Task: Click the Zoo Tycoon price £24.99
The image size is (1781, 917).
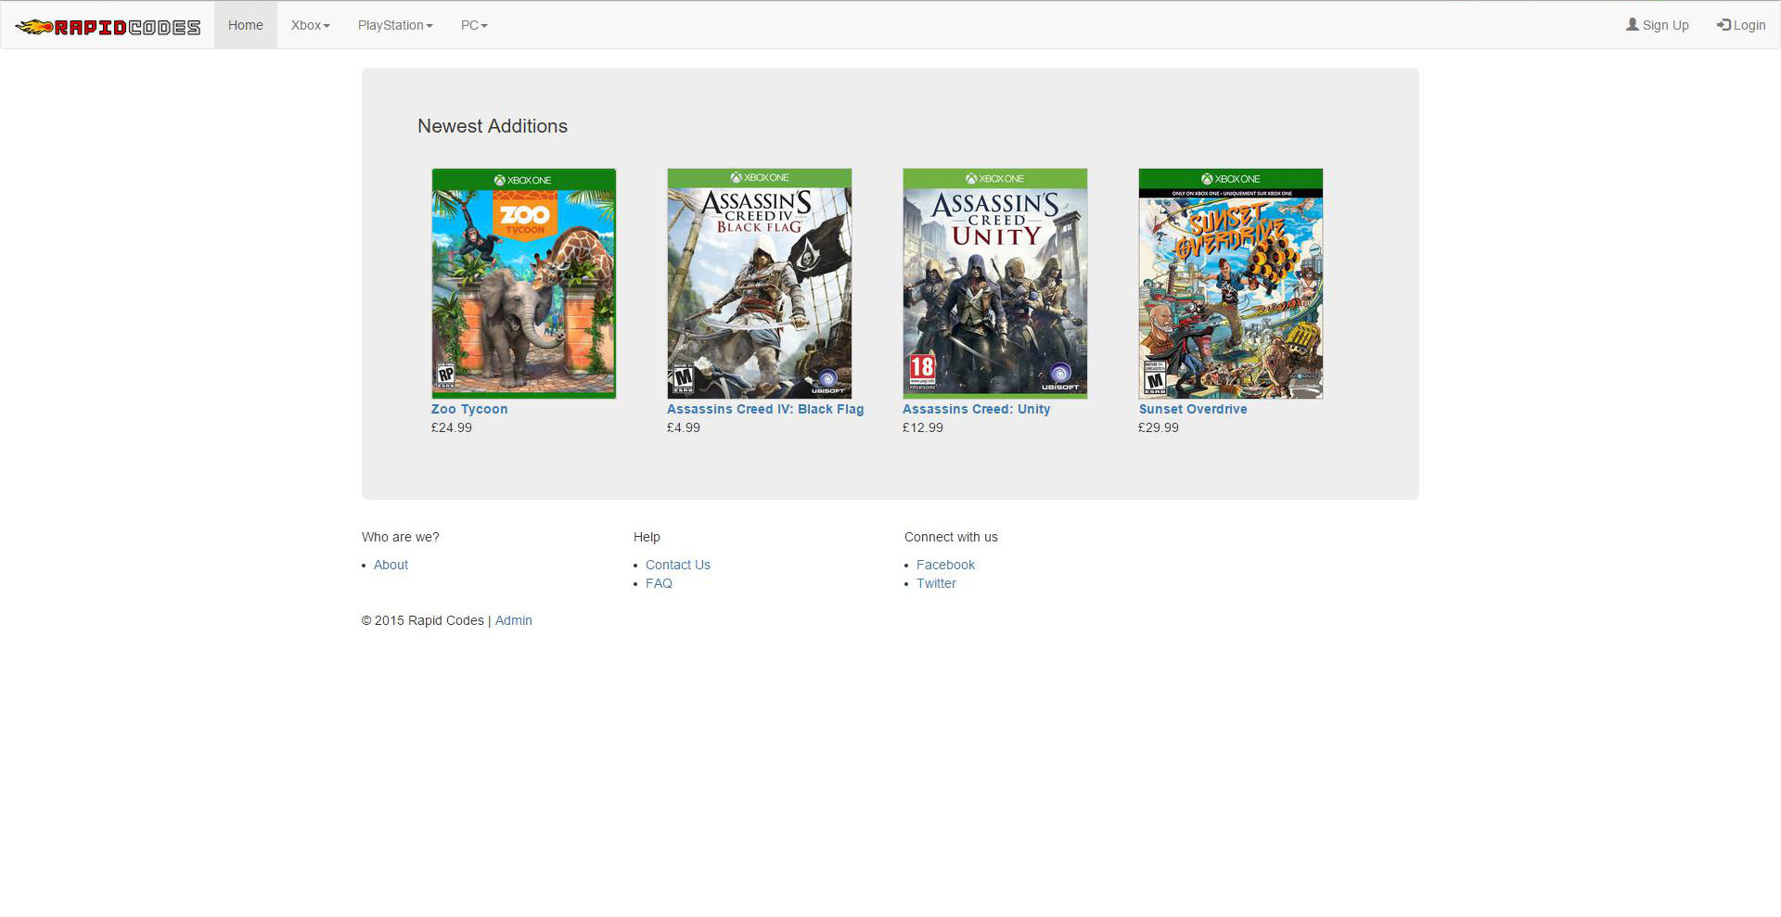Action: (x=452, y=427)
